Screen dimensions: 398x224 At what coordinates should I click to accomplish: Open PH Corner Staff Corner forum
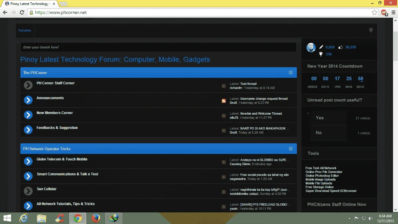point(55,83)
